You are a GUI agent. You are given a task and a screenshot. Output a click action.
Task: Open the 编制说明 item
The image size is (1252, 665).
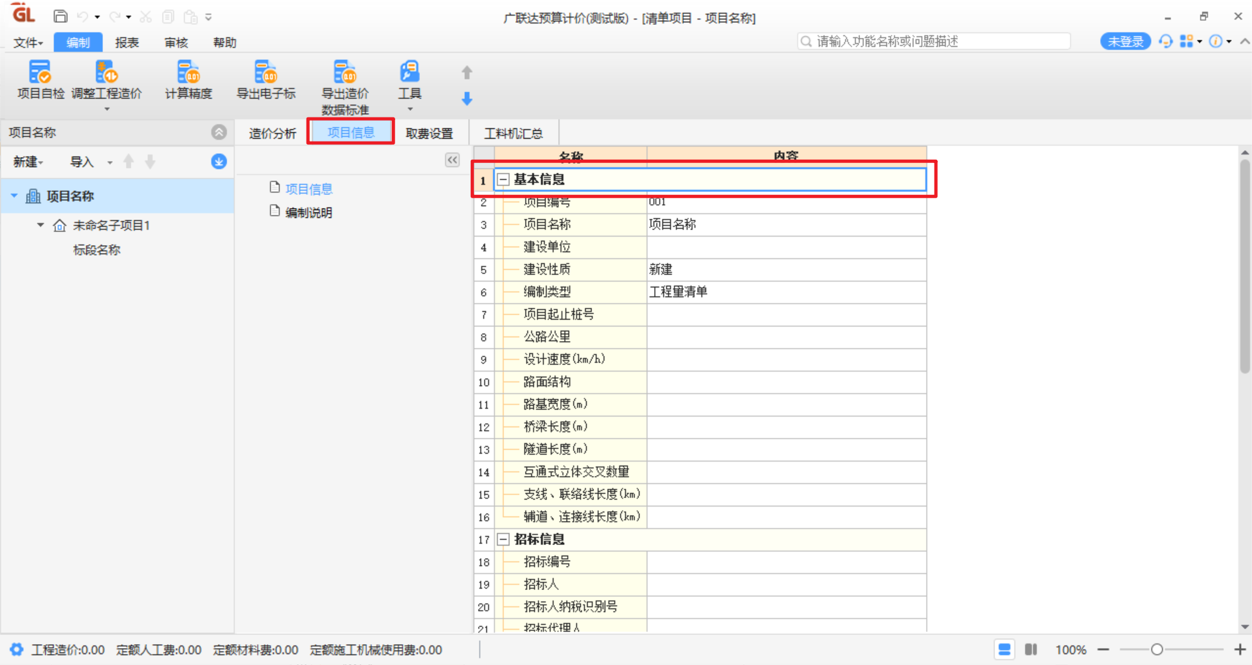pyautogui.click(x=308, y=213)
